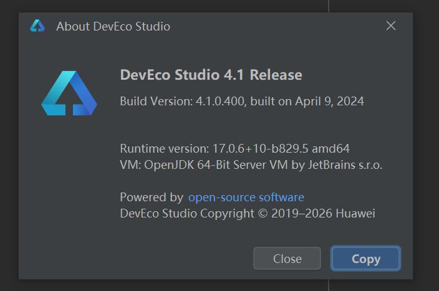This screenshot has width=439, height=291.
Task: Click the small DevEco icon in title bar
Action: pos(37,26)
